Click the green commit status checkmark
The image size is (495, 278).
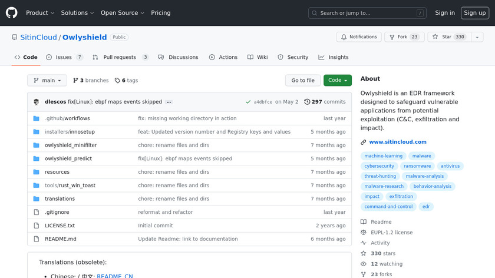pyautogui.click(x=249, y=102)
